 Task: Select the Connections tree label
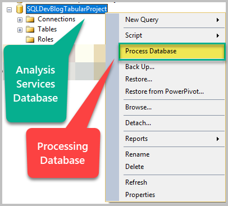pos(56,19)
